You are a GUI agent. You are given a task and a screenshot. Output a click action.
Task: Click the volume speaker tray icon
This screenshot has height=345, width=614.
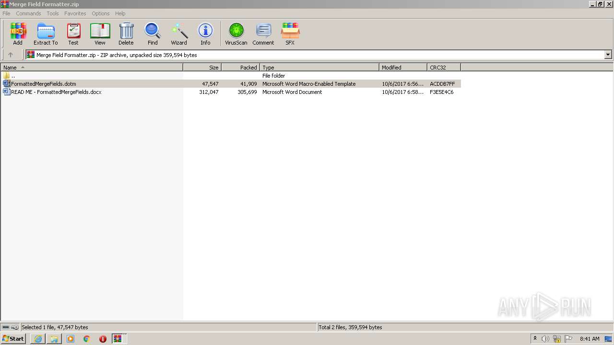click(545, 339)
